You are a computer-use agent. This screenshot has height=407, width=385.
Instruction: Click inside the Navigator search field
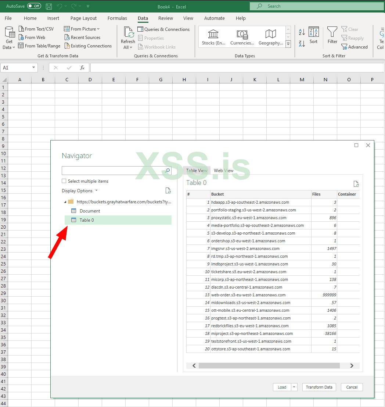[x=110, y=171]
